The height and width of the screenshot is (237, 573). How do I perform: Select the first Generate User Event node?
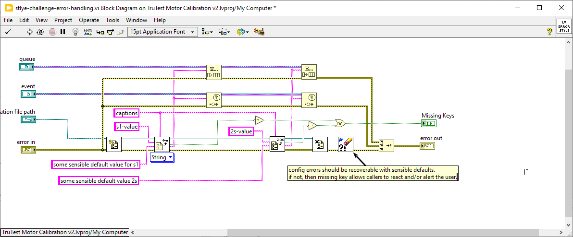tap(214, 100)
